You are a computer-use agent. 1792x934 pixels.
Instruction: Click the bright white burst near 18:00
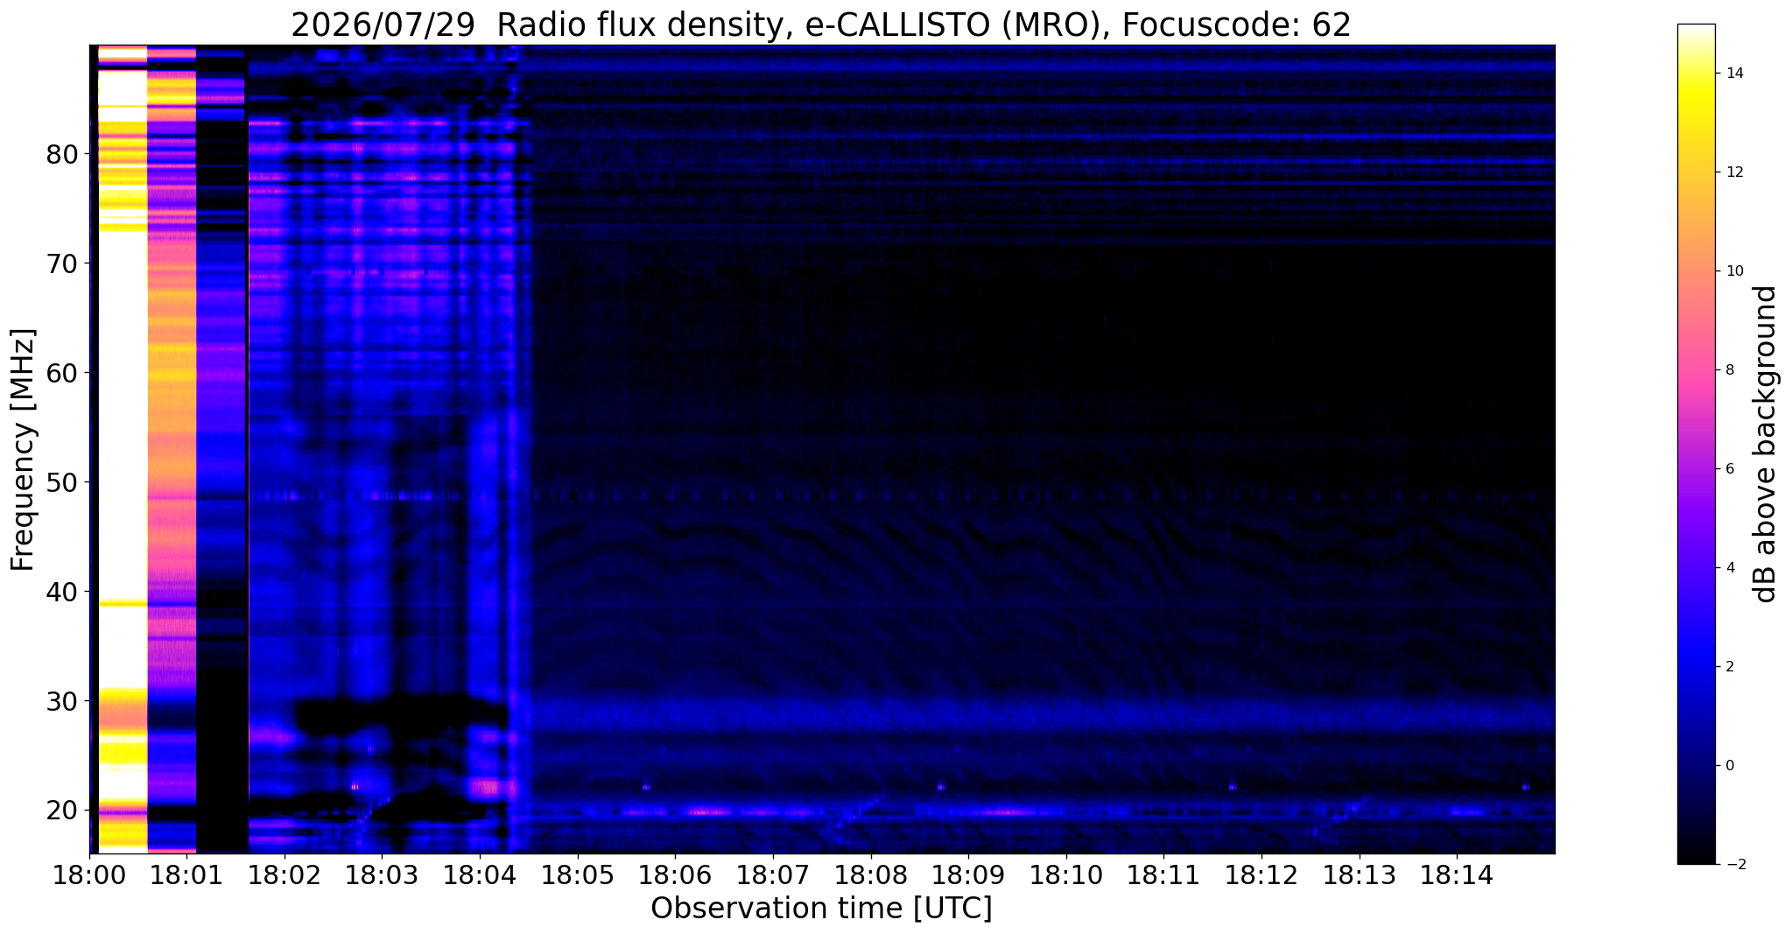coord(123,350)
